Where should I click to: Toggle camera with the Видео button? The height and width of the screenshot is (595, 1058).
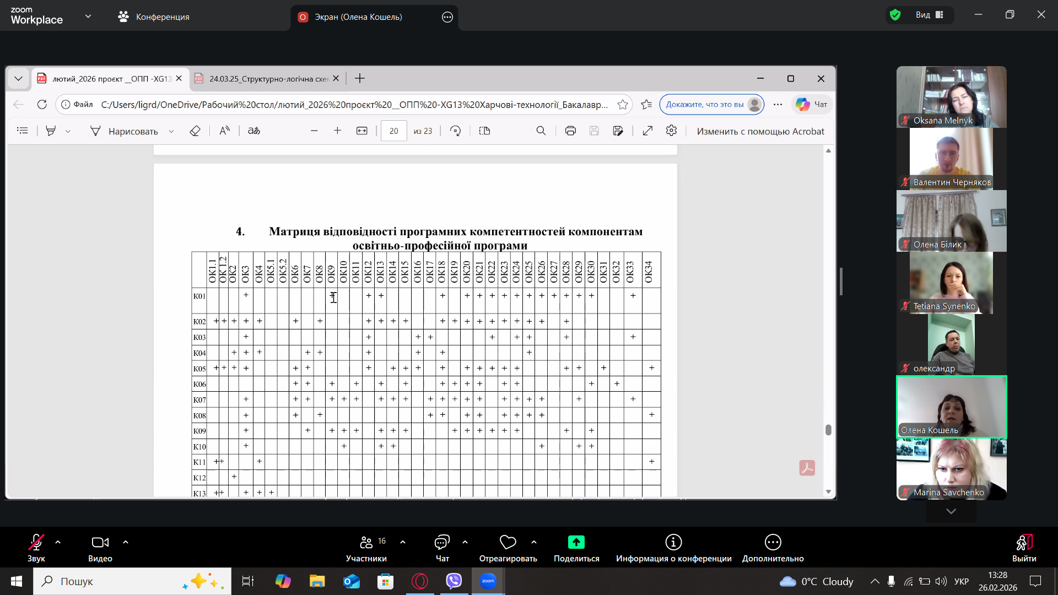click(100, 548)
